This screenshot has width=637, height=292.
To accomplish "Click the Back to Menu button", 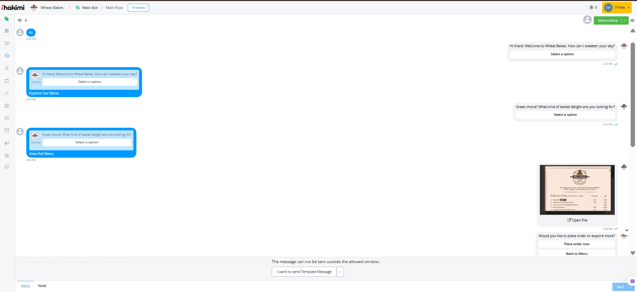I will pos(577,253).
